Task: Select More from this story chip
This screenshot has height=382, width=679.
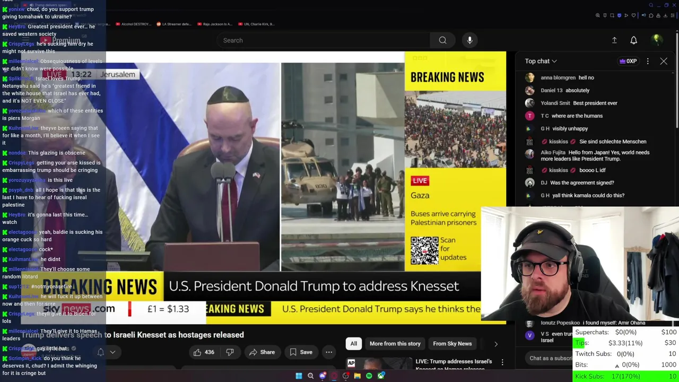Action: point(395,344)
